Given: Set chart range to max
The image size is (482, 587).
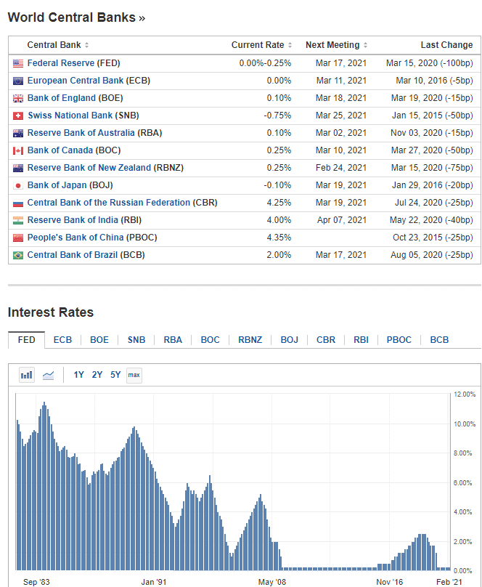Looking at the screenshot, I should pyautogui.click(x=134, y=375).
